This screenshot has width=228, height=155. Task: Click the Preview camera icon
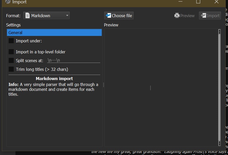click(177, 15)
